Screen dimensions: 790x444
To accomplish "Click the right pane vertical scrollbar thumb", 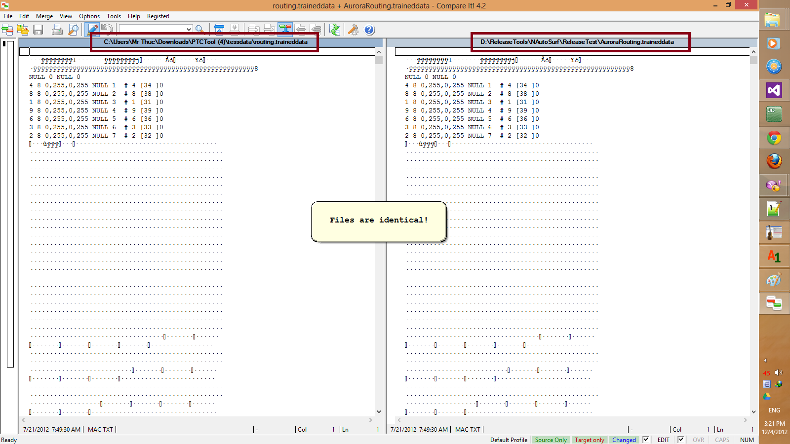I will click(753, 60).
